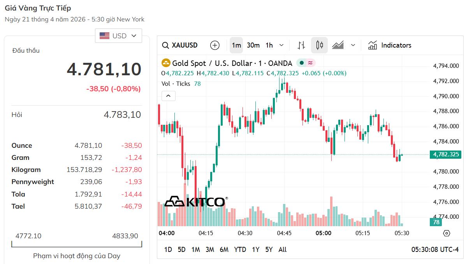Click the 05:30:08 UTC-4 timezone button
Viewport: 466px width, 264px height.
[x=435, y=250]
